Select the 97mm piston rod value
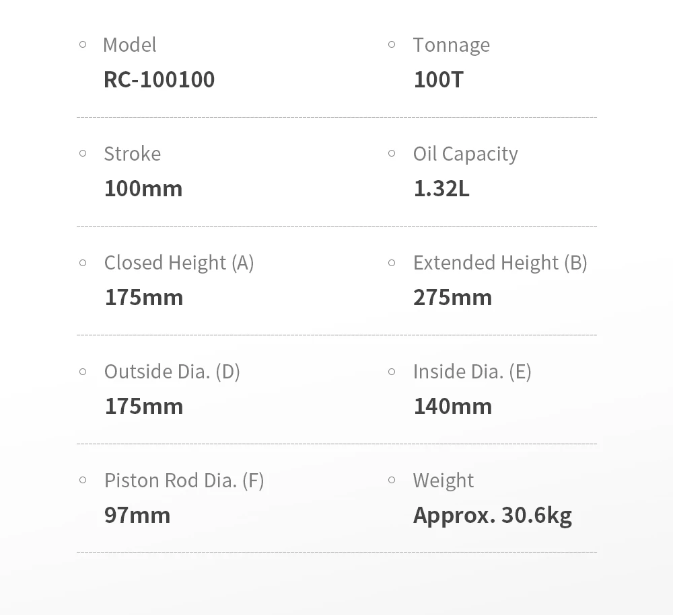 [x=137, y=515]
